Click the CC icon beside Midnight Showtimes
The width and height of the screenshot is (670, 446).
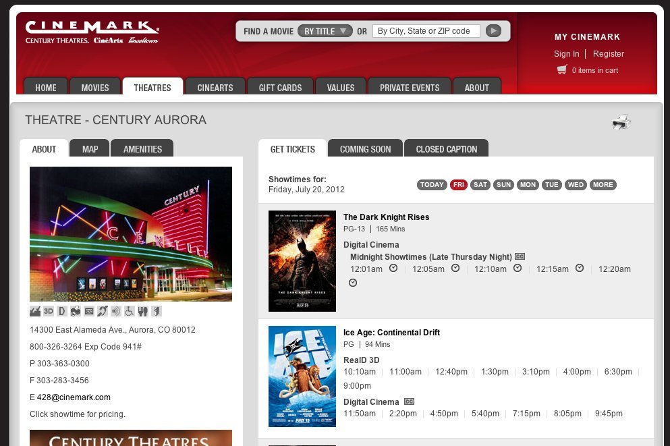pyautogui.click(x=519, y=256)
